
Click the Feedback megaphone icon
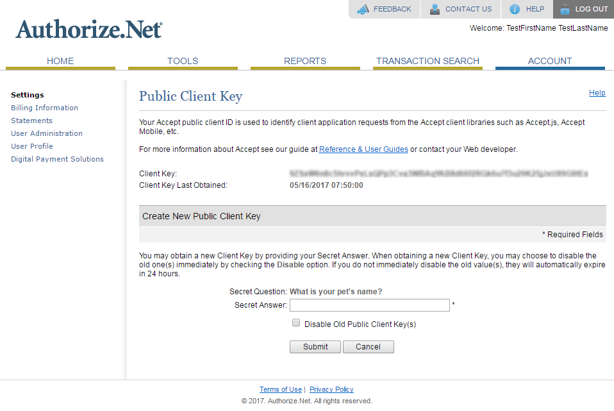coord(363,9)
